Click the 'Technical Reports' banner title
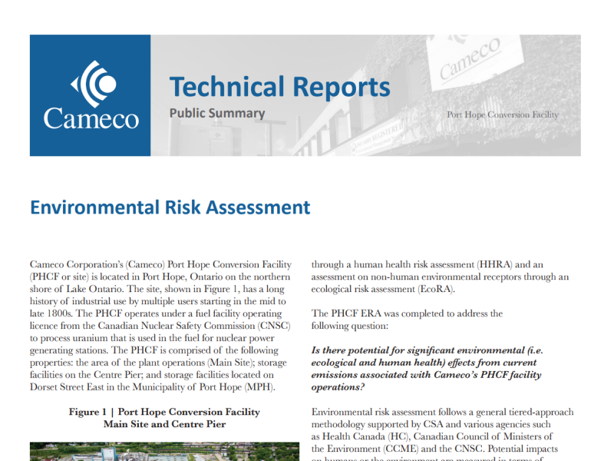Viewport: 614px width, 461px height. click(279, 87)
